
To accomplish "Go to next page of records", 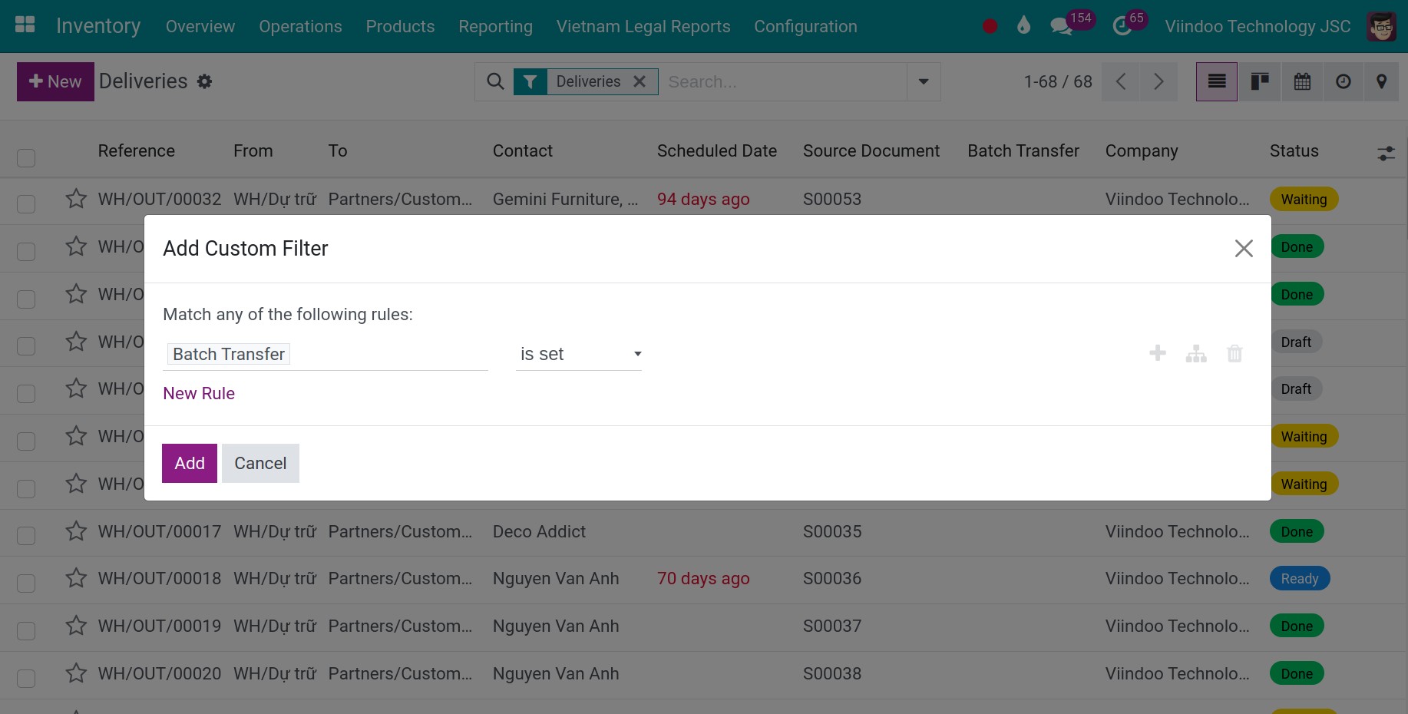I will (1158, 81).
